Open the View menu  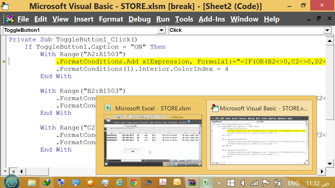point(60,19)
